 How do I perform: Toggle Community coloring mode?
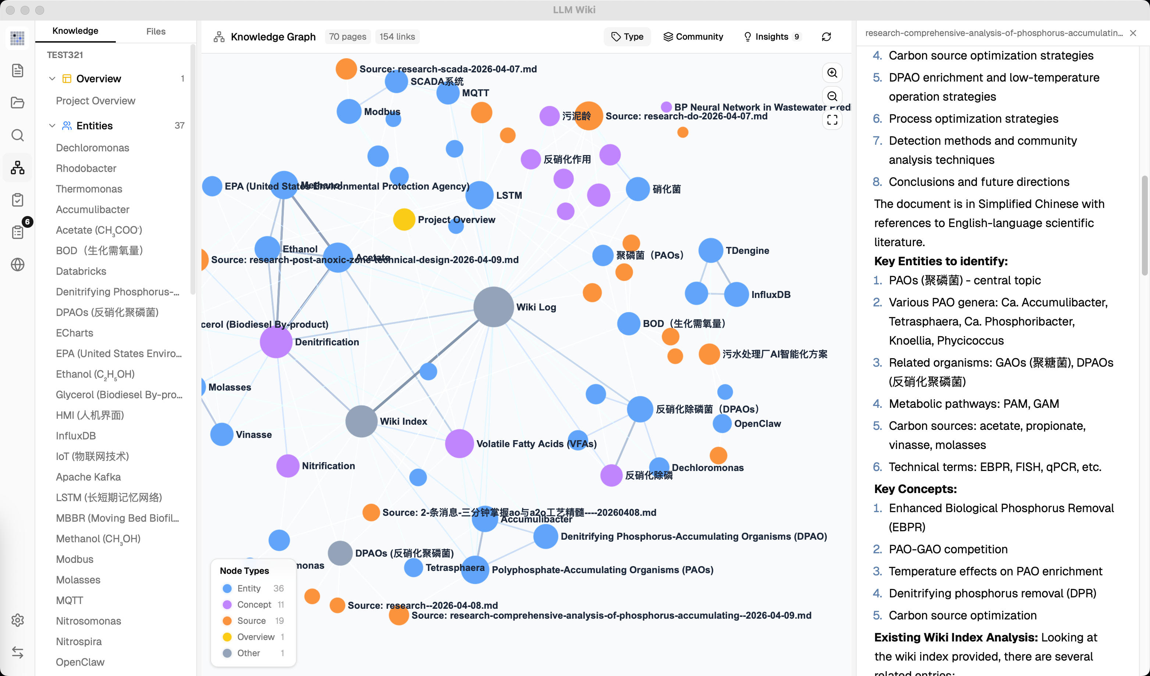(693, 37)
